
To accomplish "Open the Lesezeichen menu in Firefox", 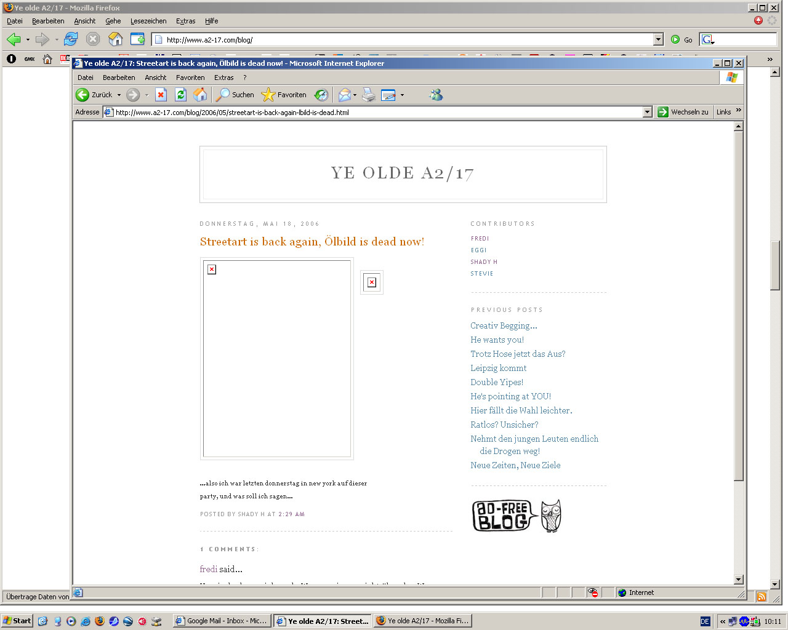I will 148,21.
